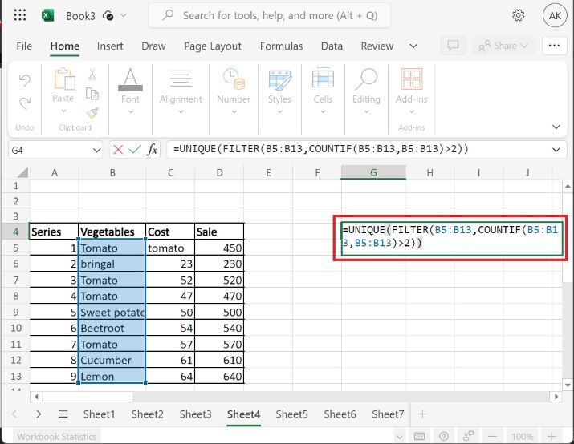Open the Number format group icon
This screenshot has height=444, width=574.
click(234, 79)
